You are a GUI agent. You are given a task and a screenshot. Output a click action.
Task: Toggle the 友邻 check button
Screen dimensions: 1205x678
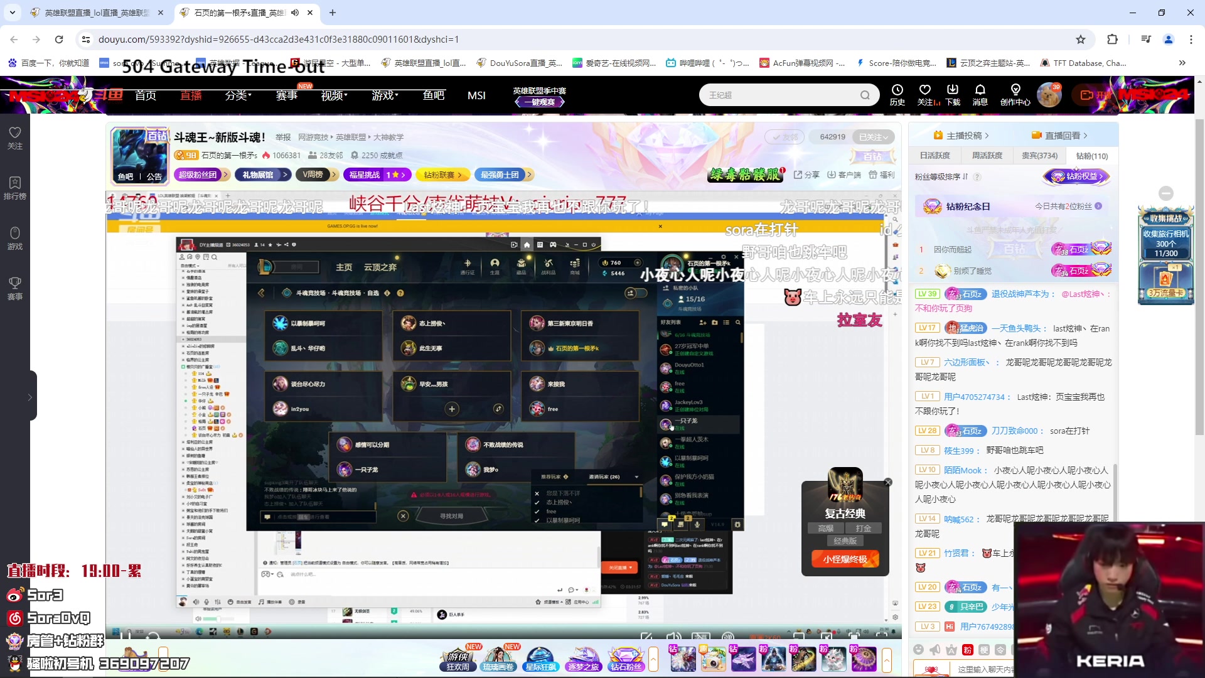[x=785, y=137]
